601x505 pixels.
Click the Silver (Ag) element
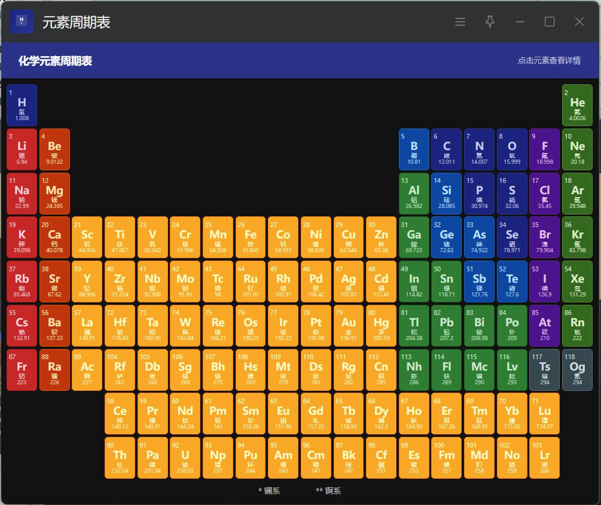pos(349,281)
